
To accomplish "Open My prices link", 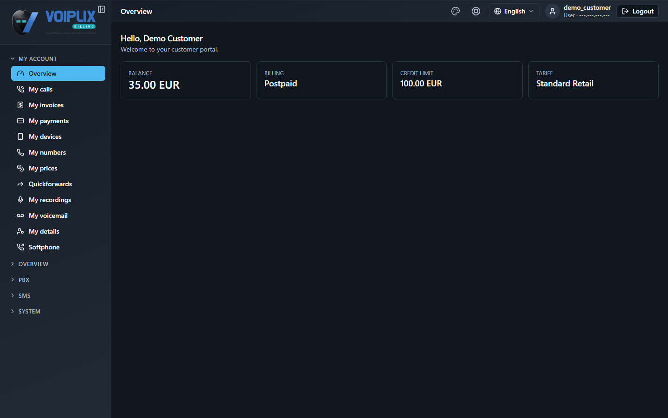I will [x=58, y=168].
